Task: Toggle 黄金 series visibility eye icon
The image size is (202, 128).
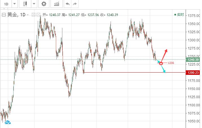Action: pos(34,15)
